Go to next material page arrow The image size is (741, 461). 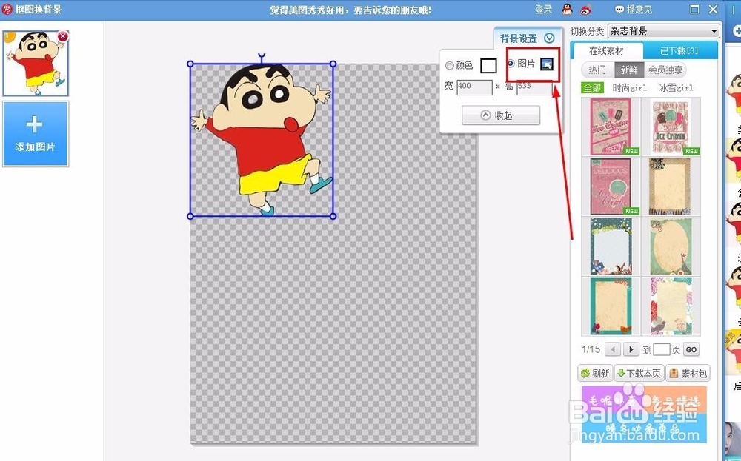pyautogui.click(x=631, y=350)
